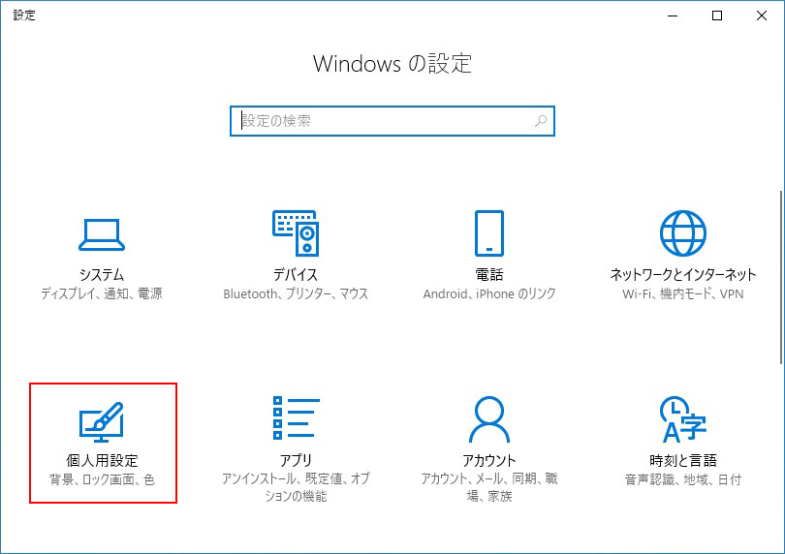This screenshot has height=554, width=785.
Task: Focus the 設定の検索 search field
Action: [x=392, y=121]
